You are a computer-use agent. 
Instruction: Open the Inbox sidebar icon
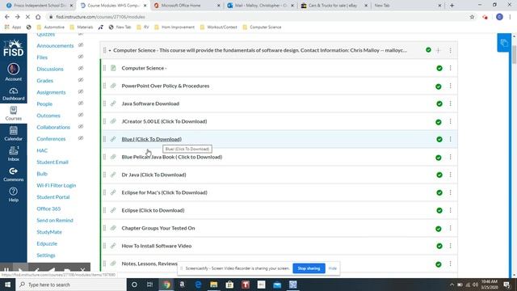[13, 151]
